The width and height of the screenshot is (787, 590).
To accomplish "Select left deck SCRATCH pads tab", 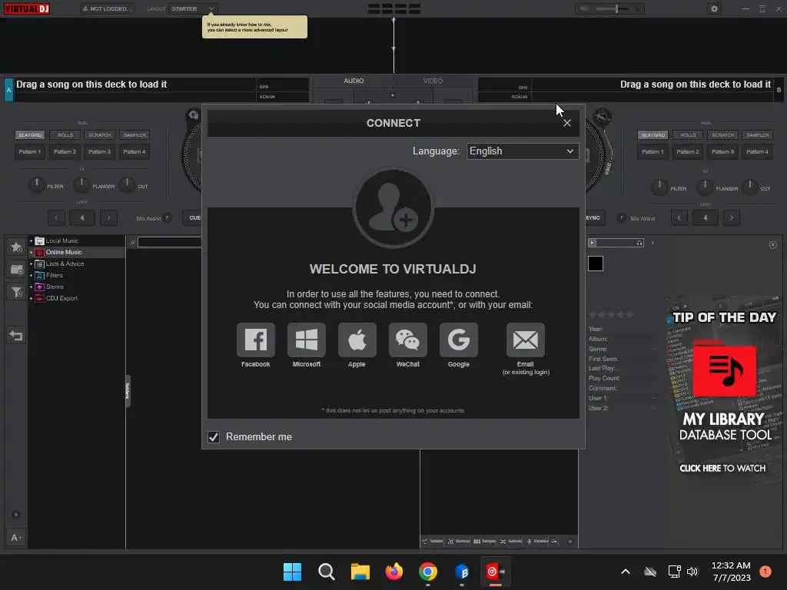I will pyautogui.click(x=99, y=135).
